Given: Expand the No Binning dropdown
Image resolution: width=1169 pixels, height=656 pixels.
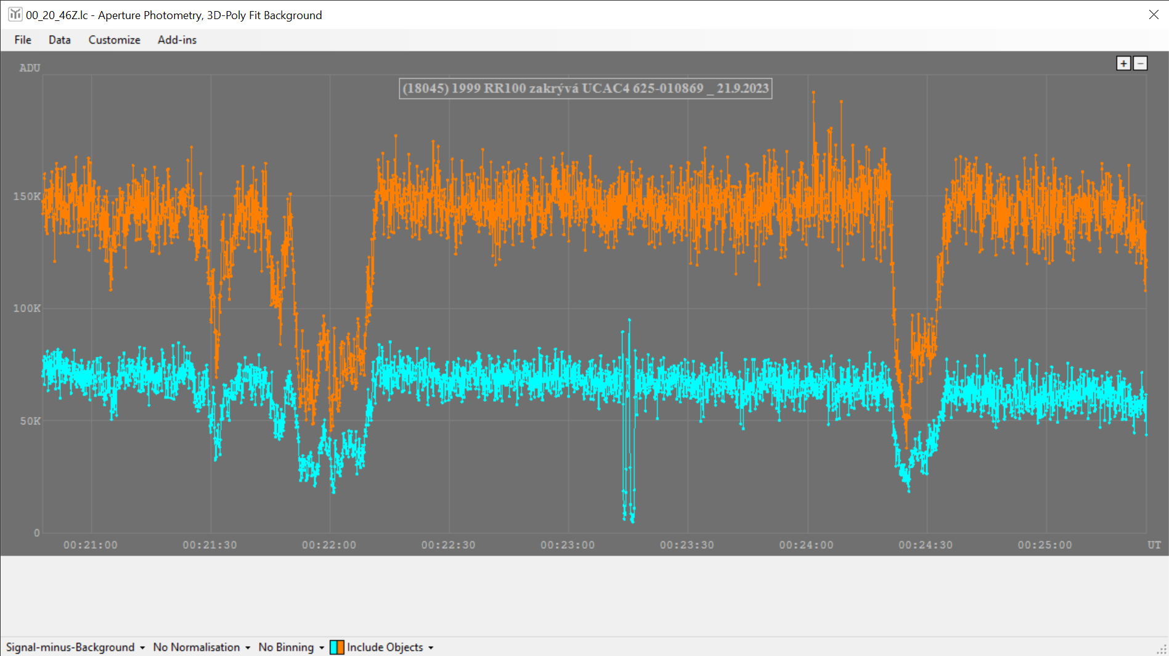Looking at the screenshot, I should pyautogui.click(x=291, y=647).
